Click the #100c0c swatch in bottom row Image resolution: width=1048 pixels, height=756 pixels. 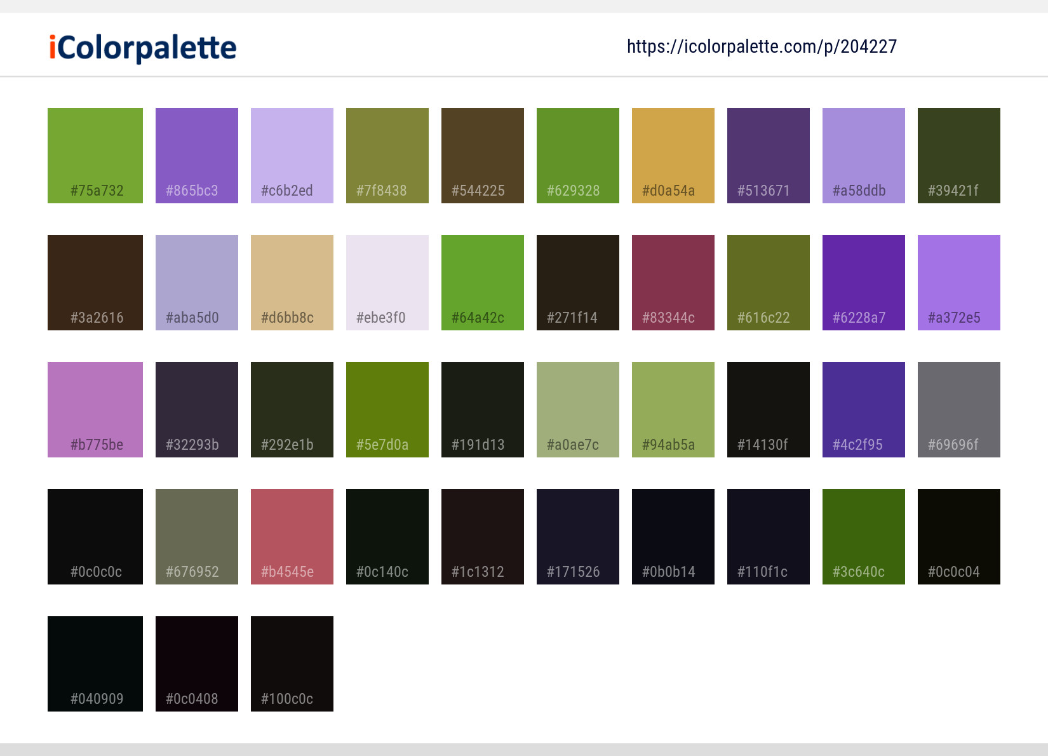292,663
